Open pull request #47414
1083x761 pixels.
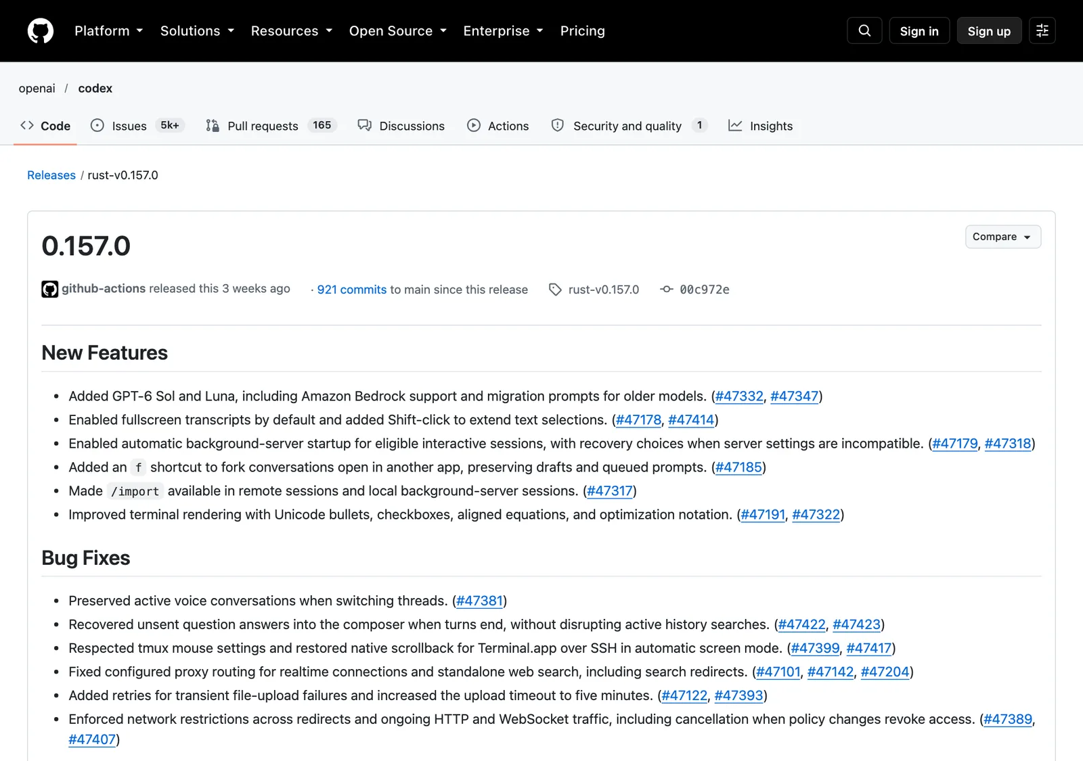[691, 420]
